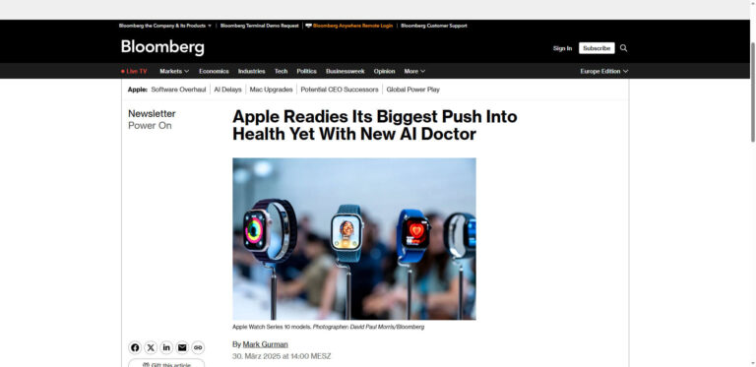Open the Europe Edition dropdown
Screen dimensions: 756x367
(604, 71)
